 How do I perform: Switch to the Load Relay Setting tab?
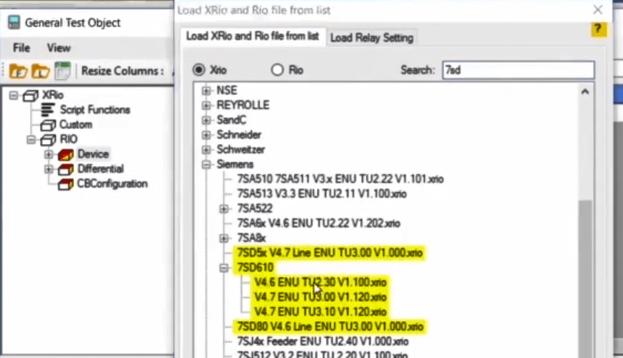tap(372, 37)
